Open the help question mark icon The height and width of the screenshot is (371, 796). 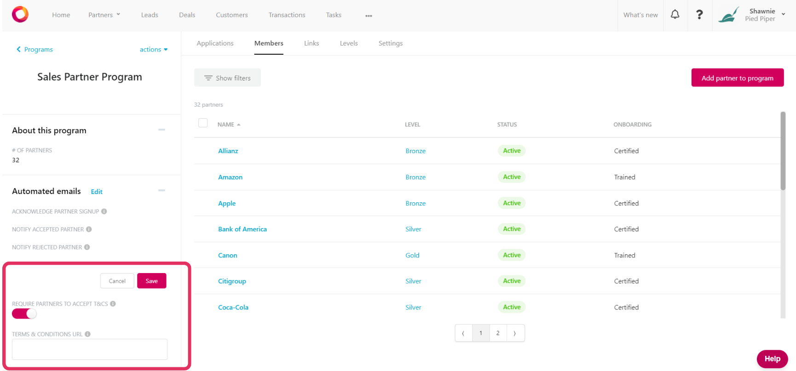(x=699, y=15)
